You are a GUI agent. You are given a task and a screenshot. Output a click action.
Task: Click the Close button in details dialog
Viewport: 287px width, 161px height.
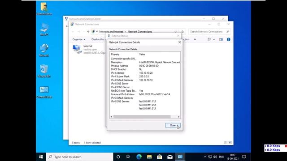pos(173,125)
